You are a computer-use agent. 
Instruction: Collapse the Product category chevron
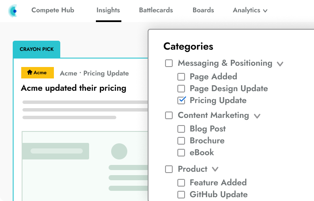215,169
